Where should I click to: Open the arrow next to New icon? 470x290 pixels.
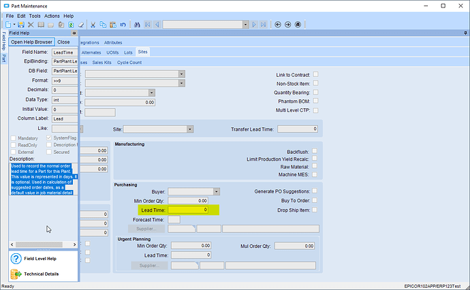14,25
